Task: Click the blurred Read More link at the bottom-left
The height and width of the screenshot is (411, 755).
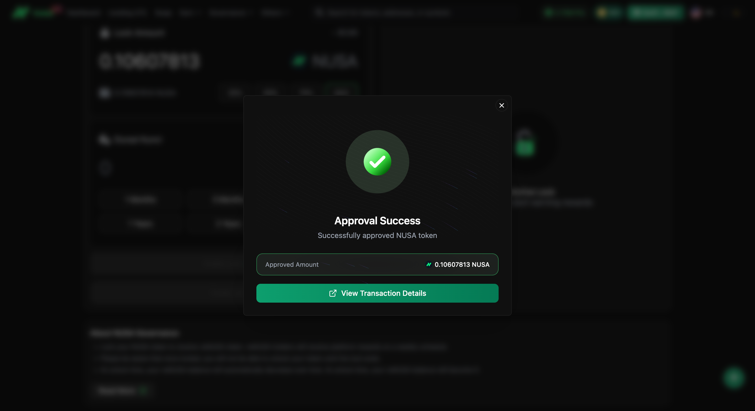Action: coord(117,391)
